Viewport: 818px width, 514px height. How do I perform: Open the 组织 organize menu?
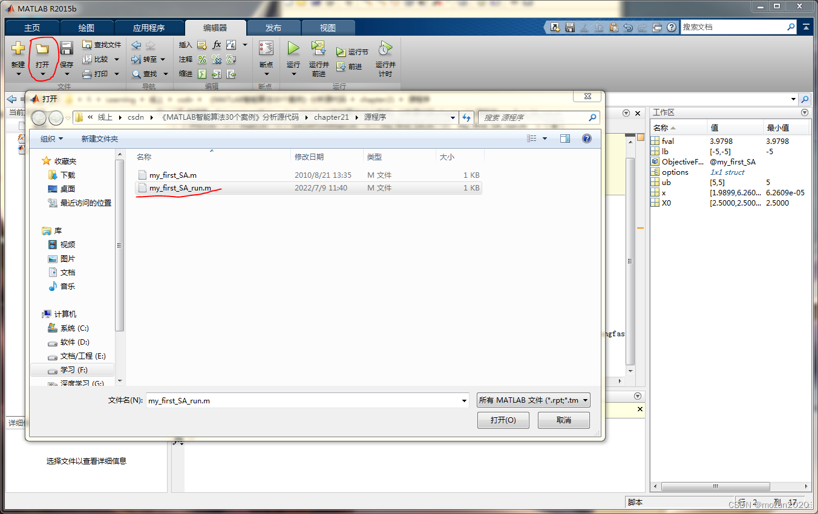[x=52, y=138]
